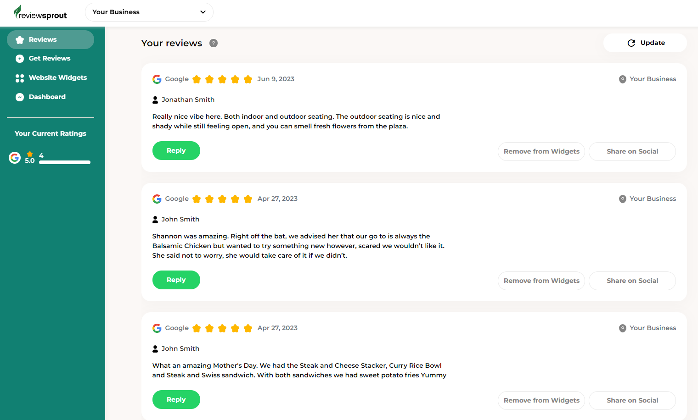
Task: Remove the Jun 9 review from widgets
Action: point(541,152)
